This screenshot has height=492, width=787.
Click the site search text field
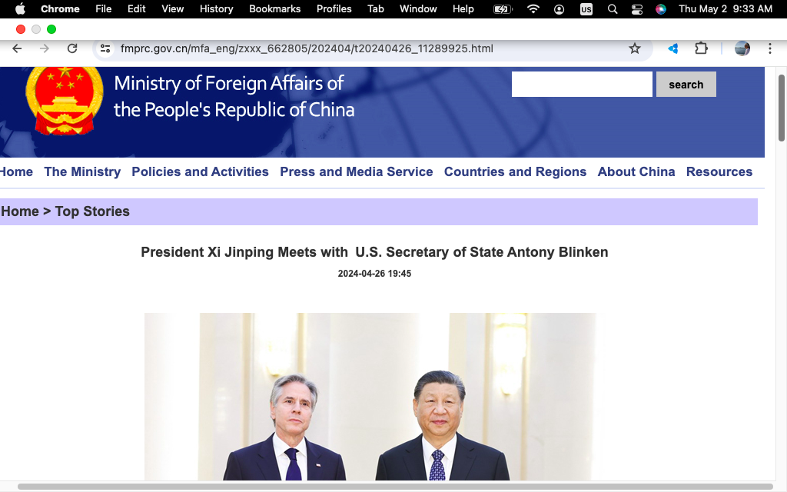click(x=582, y=85)
